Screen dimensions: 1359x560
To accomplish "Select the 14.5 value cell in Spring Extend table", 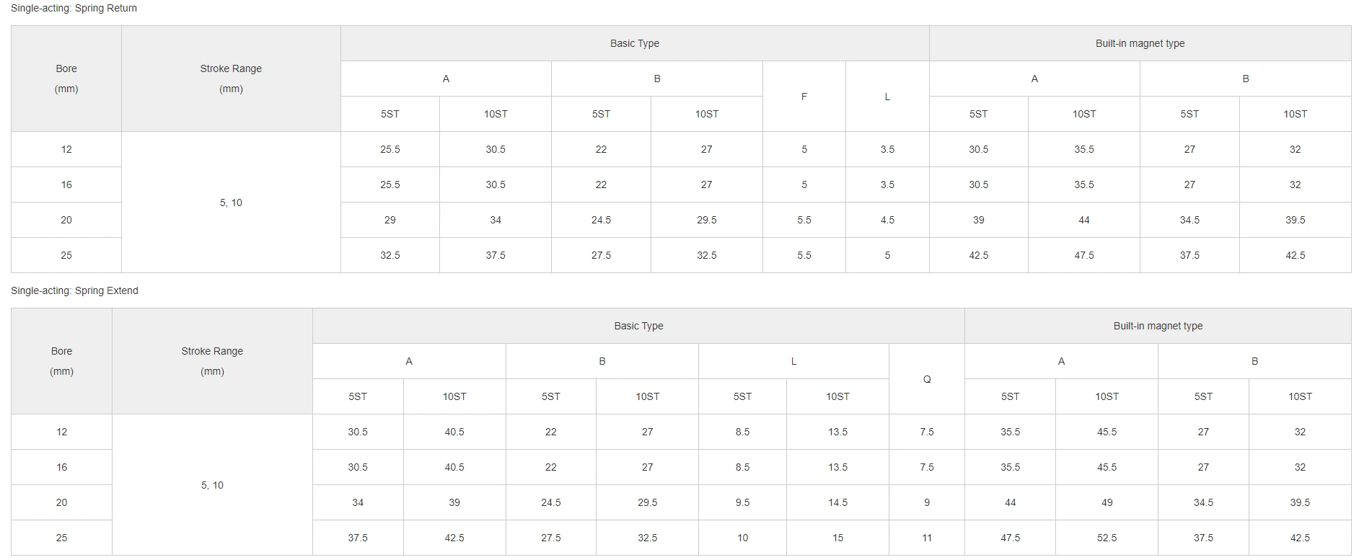I will coord(837,502).
